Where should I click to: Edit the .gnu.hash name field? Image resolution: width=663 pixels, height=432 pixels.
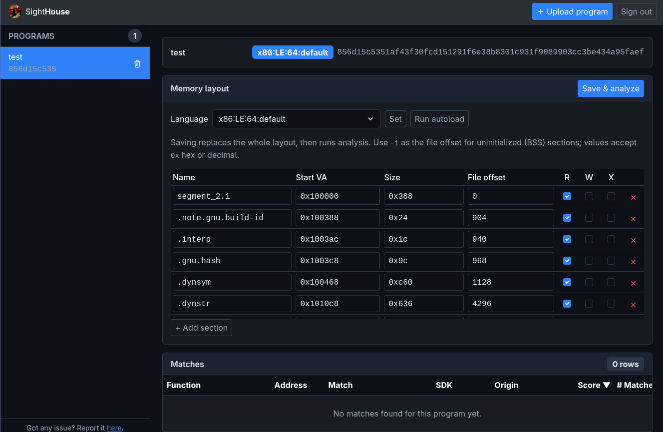[x=232, y=261]
